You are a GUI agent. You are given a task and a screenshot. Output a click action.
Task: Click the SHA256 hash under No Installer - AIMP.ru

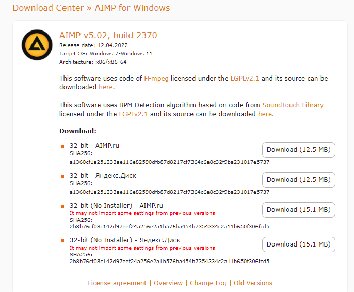coord(170,227)
